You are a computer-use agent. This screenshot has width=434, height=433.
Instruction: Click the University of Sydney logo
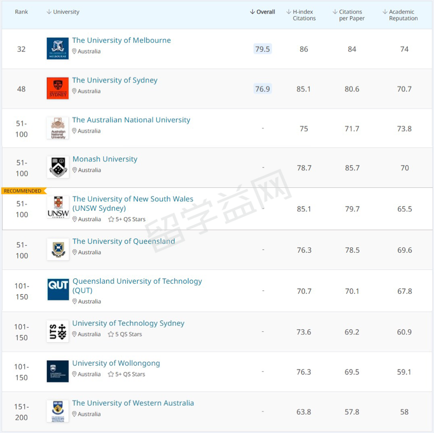tap(58, 88)
